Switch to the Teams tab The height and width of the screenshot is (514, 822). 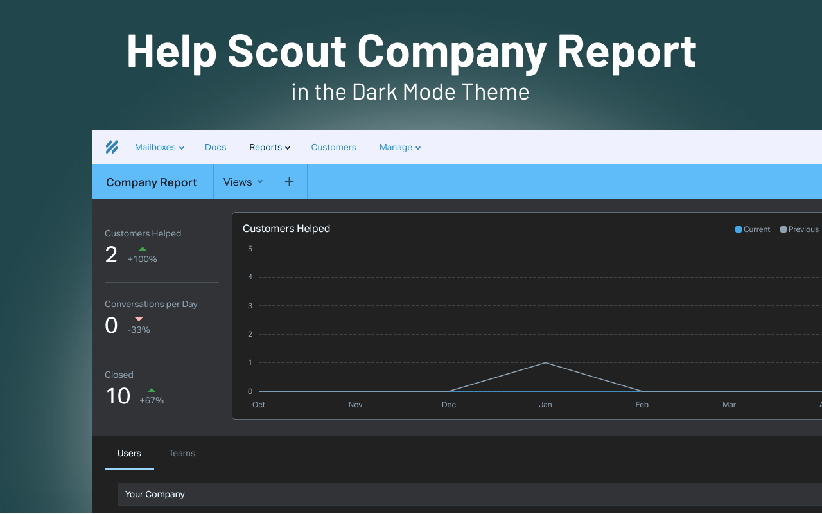(182, 453)
